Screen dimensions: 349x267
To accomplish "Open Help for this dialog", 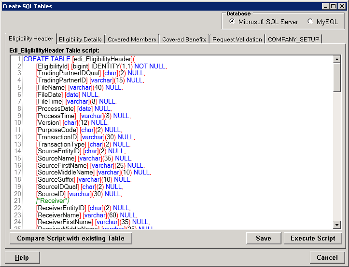I will click(x=22, y=257).
